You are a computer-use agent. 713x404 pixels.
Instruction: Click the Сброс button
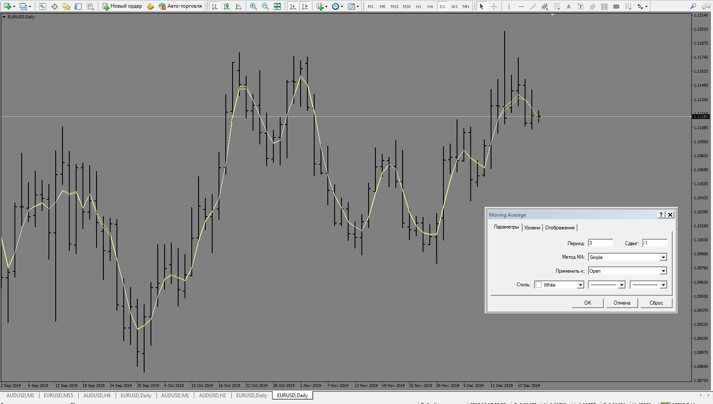click(656, 303)
